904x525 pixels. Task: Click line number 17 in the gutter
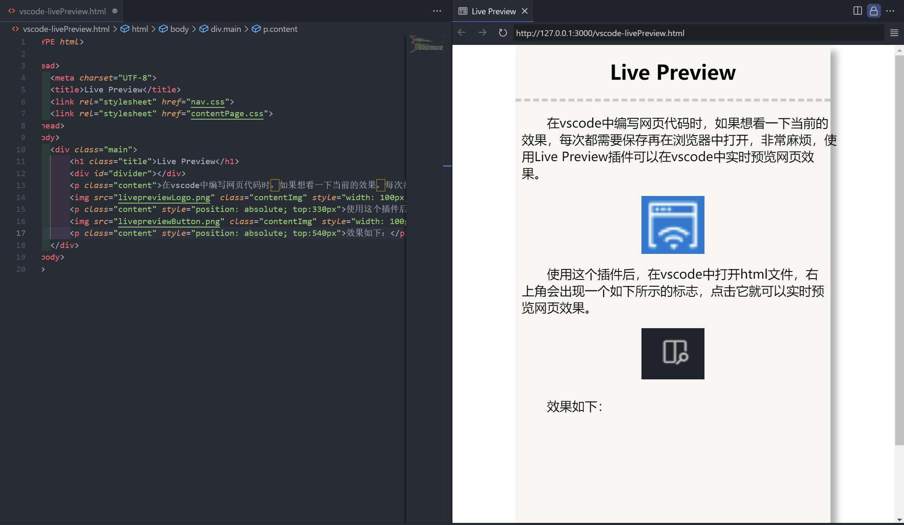coord(21,233)
